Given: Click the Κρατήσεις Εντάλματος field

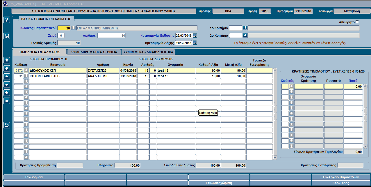Looking at the screenshot, I should (x=350, y=165).
